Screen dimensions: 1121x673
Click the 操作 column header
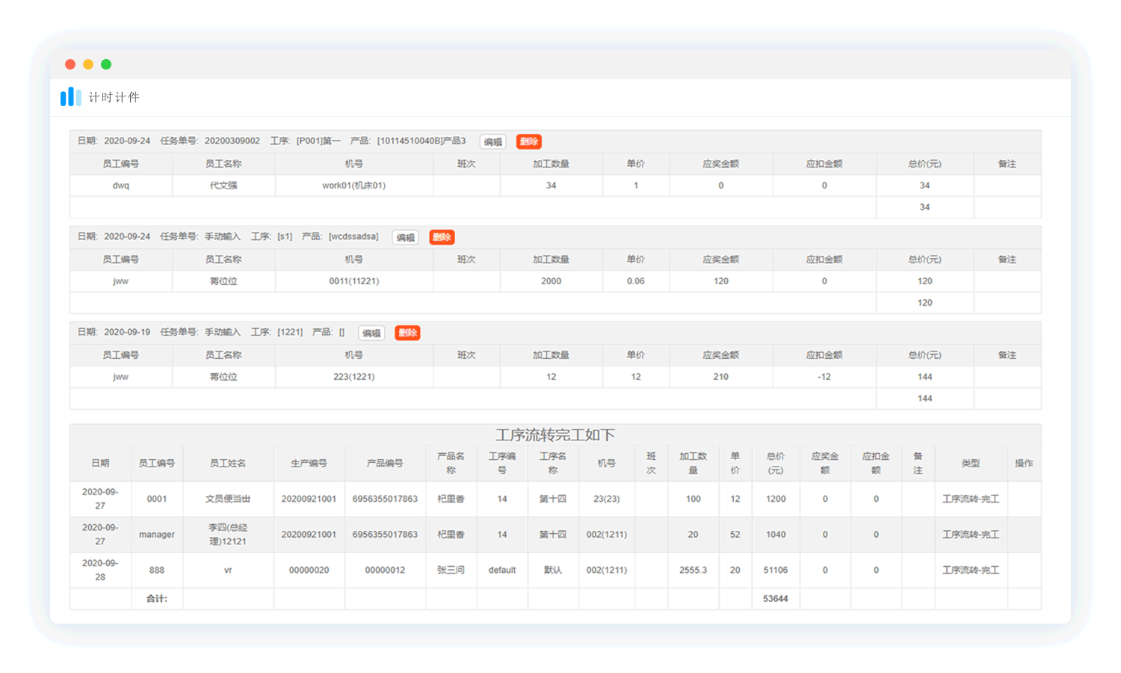1024,464
